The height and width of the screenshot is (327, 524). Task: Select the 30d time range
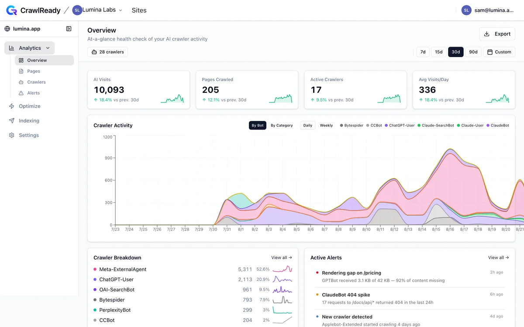[455, 52]
